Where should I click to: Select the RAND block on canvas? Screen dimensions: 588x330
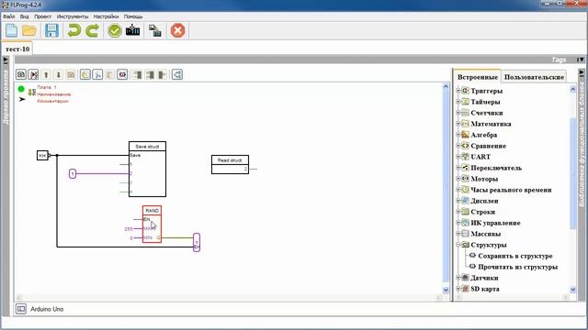(x=152, y=224)
